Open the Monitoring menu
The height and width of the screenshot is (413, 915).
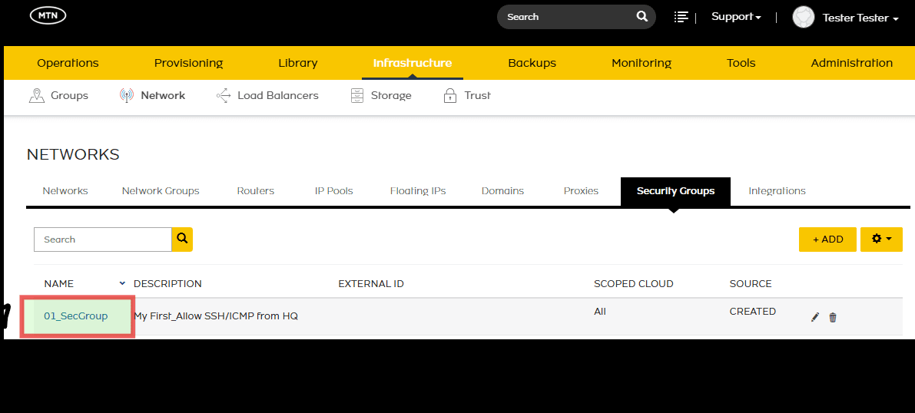(x=641, y=63)
